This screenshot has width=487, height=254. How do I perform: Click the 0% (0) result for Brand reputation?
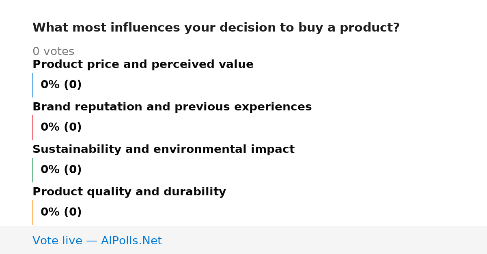click(61, 127)
